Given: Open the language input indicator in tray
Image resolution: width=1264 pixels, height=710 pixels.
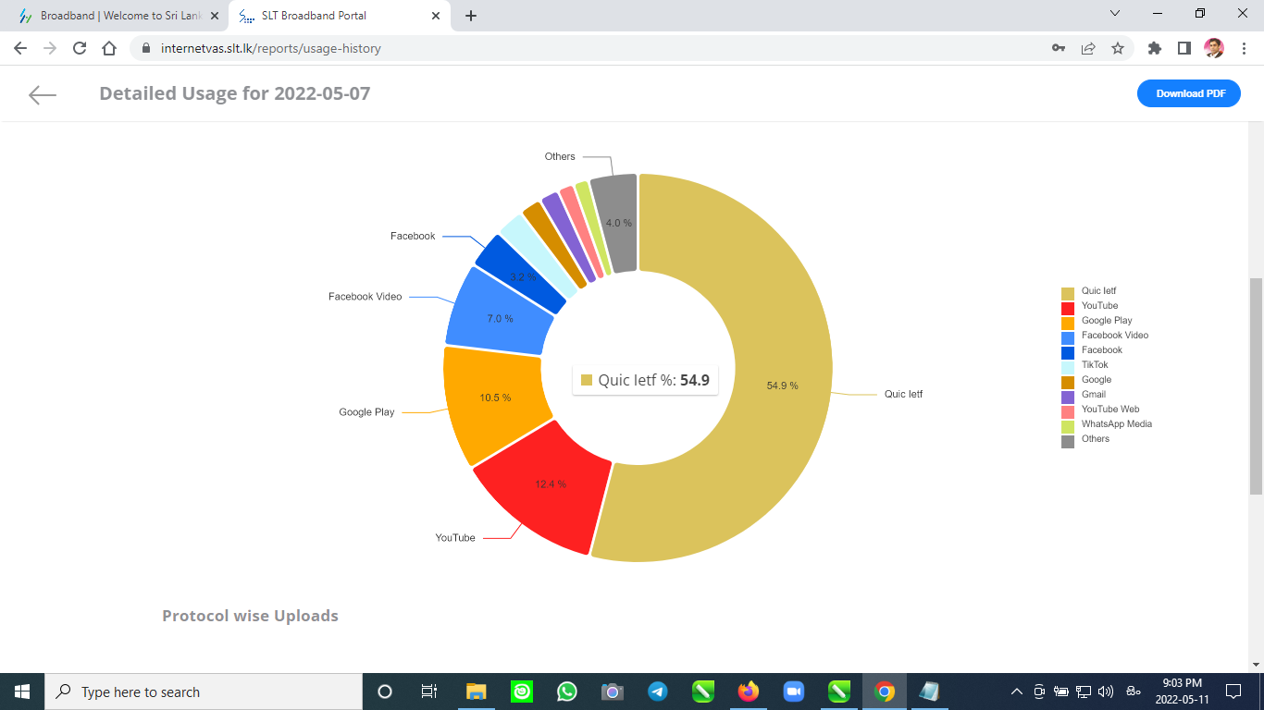Looking at the screenshot, I should (x=1134, y=692).
